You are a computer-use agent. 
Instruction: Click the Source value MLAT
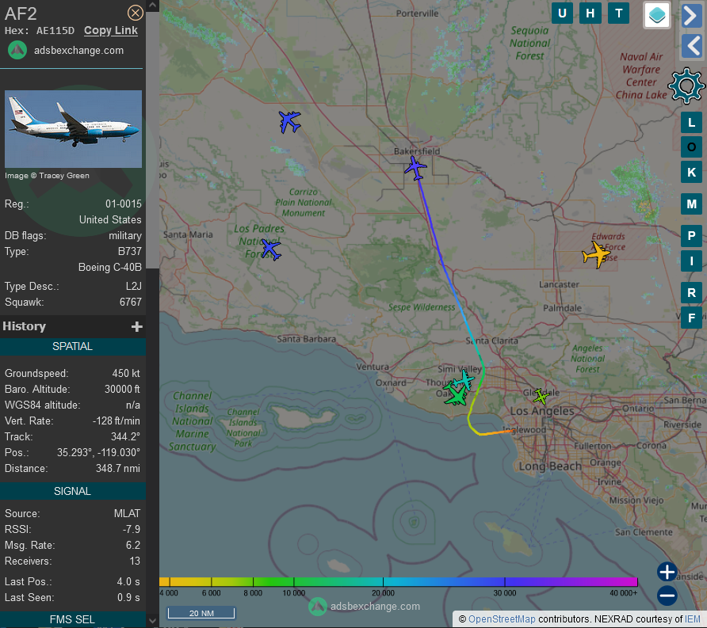click(127, 514)
